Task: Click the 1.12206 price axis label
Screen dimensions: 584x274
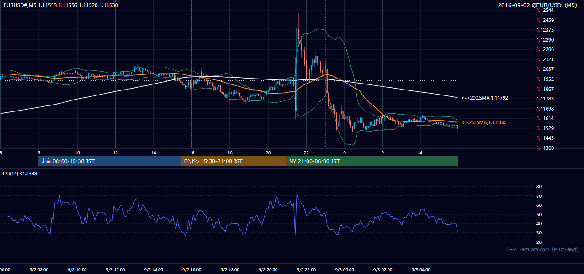Action: [x=546, y=49]
